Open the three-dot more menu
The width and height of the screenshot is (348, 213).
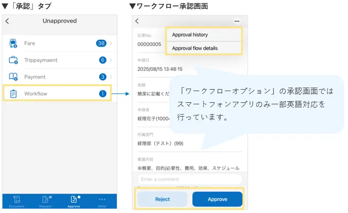click(237, 22)
